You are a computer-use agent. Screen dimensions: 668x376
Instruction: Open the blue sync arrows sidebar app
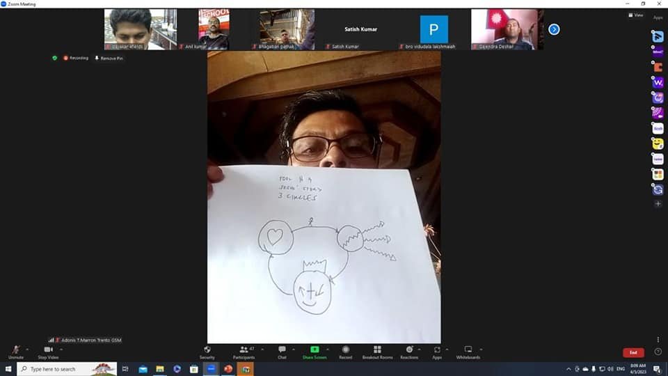(x=658, y=189)
